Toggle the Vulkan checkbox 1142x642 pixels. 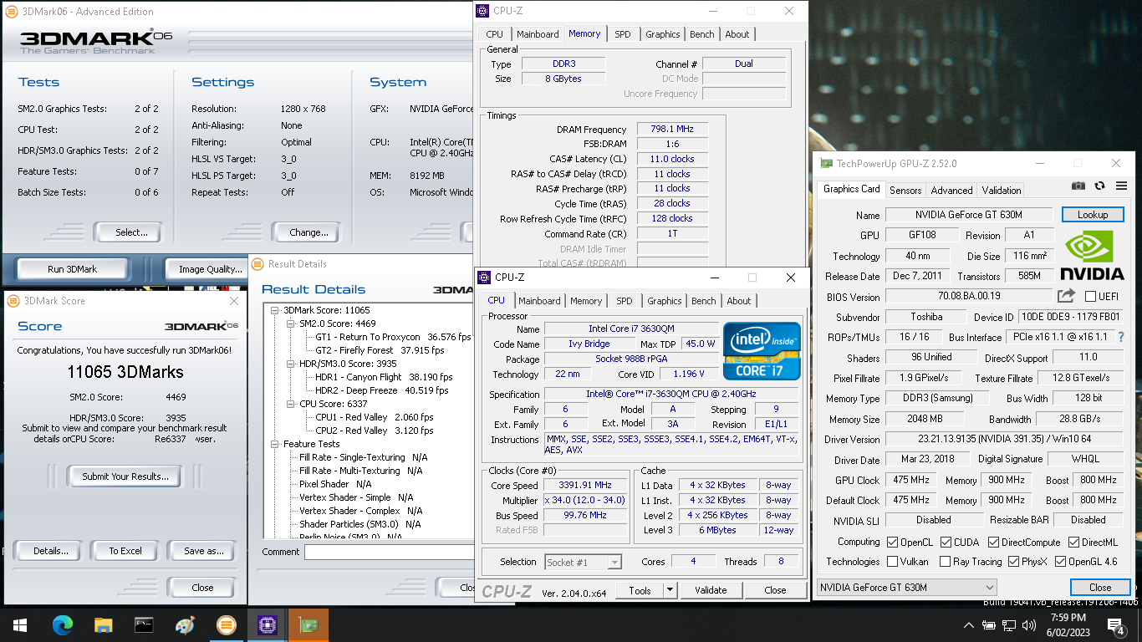[x=892, y=562]
